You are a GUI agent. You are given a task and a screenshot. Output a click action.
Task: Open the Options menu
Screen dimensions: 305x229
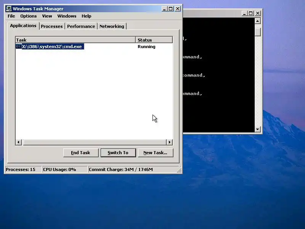click(x=28, y=16)
